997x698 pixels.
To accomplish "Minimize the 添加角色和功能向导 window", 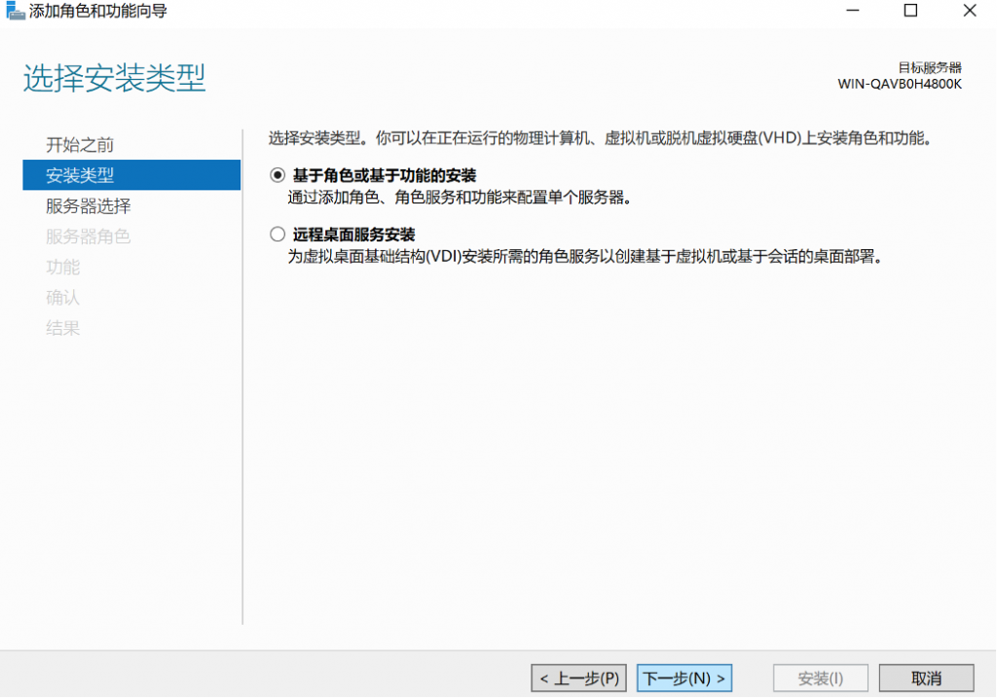I will [x=853, y=11].
